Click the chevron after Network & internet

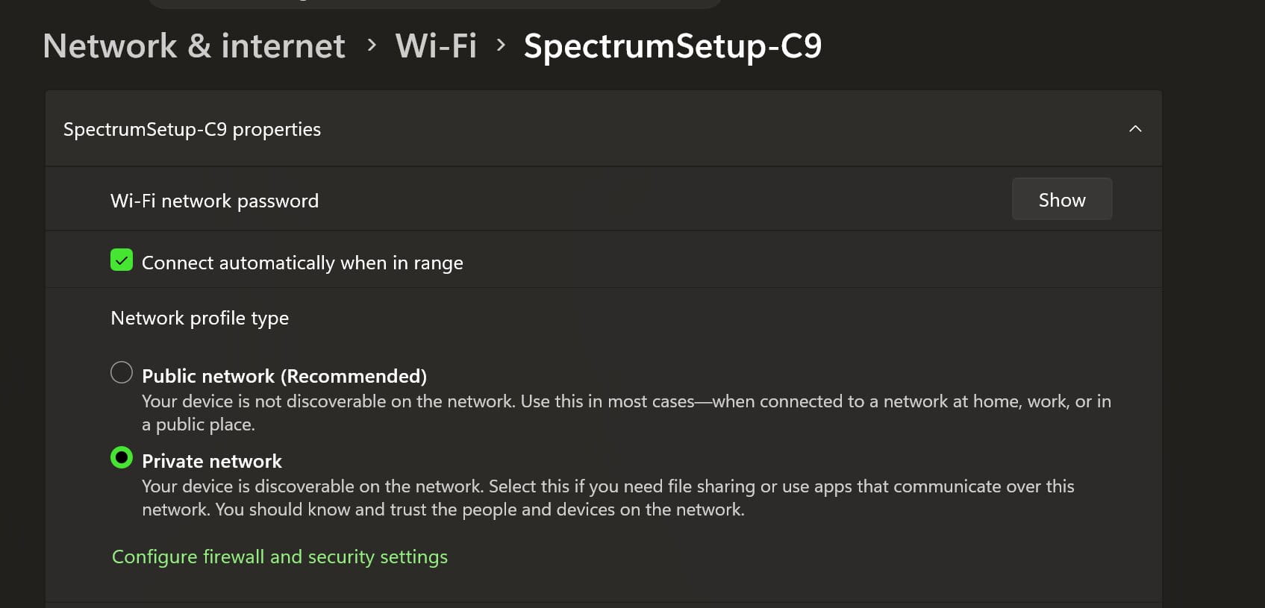(x=372, y=46)
